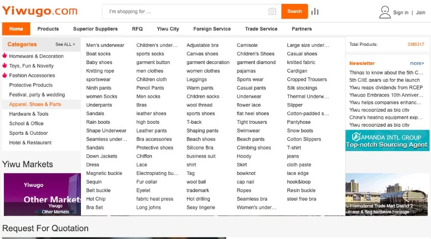Open the RFQ menu item
This screenshot has width=431, height=239.
tap(137, 29)
